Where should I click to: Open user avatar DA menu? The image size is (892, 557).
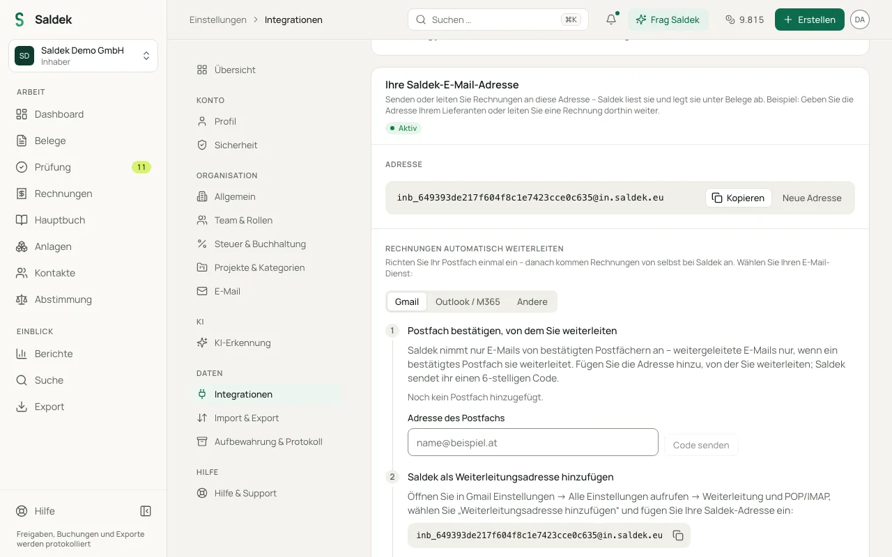click(x=860, y=19)
